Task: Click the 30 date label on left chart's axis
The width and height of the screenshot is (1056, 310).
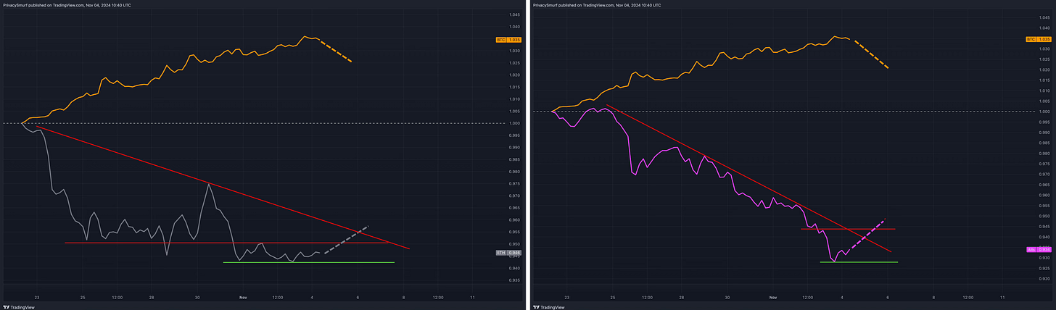Action: click(x=197, y=297)
